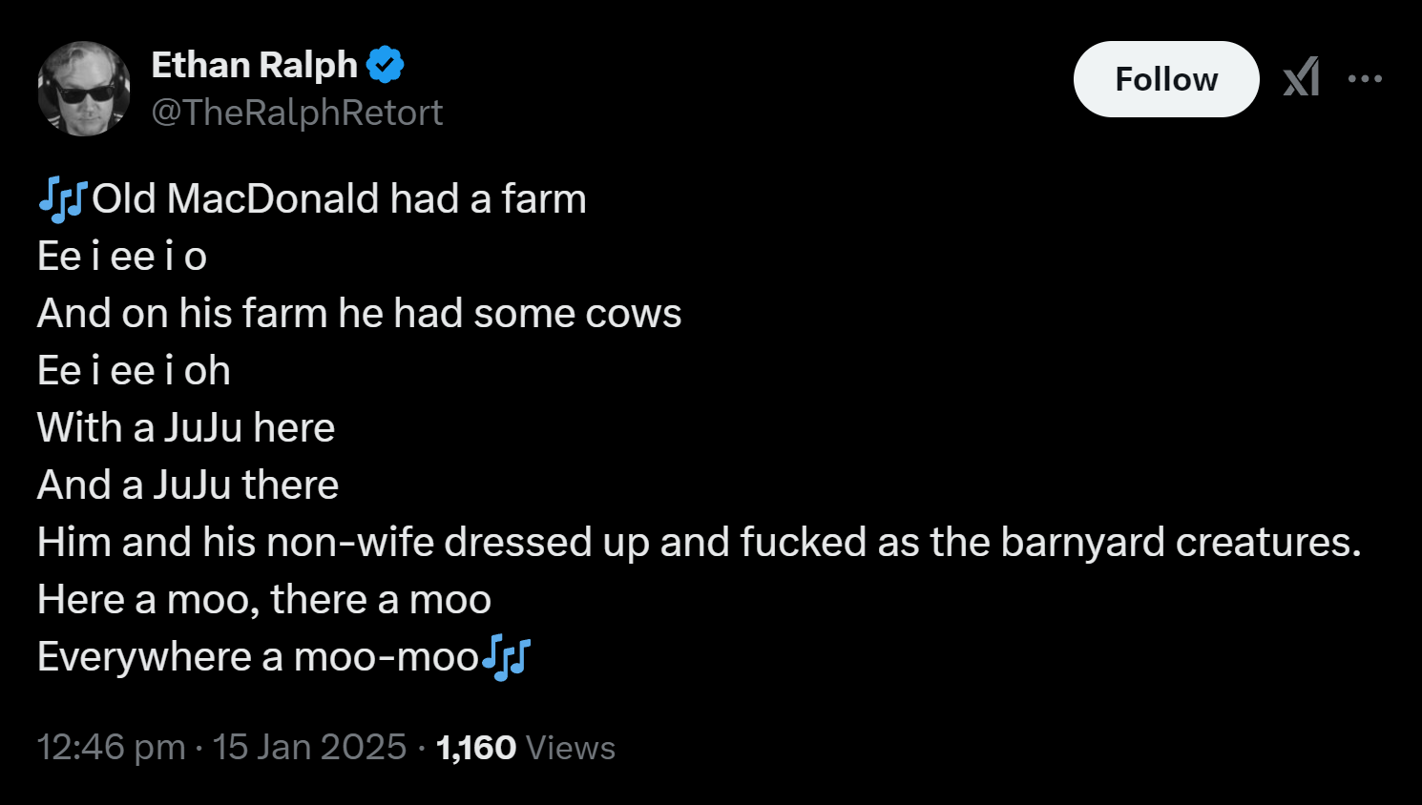
Task: Click the first 'Ee i ee i o' line
Action: pos(122,257)
